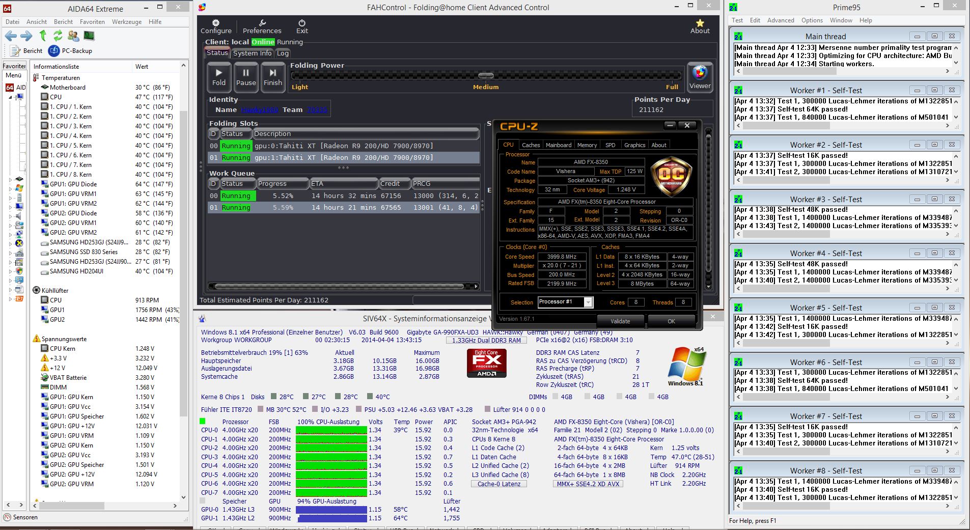Open the Datei menu in AIDA64
Viewport: 970px width, 530px height.
point(13,22)
